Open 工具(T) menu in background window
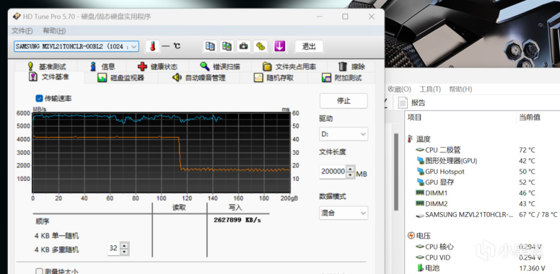Screen dimensions: 560x274 (430, 89)
